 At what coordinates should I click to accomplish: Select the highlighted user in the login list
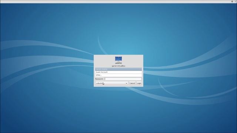[118, 69]
